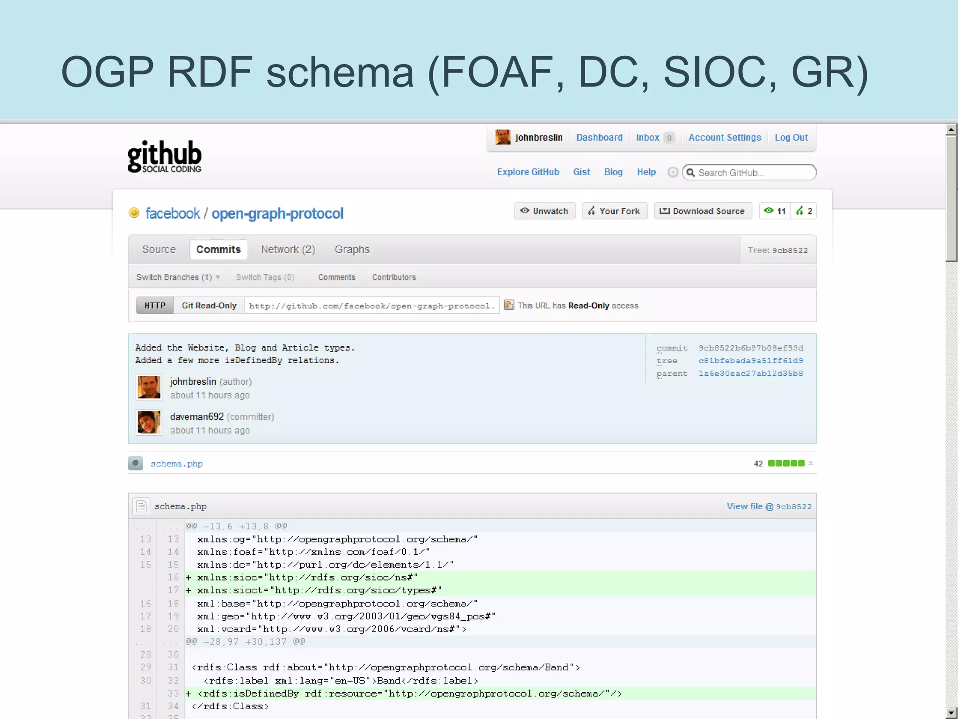Toggle Unwatch for this repository
Screen dimensions: 958x719
click(x=544, y=211)
